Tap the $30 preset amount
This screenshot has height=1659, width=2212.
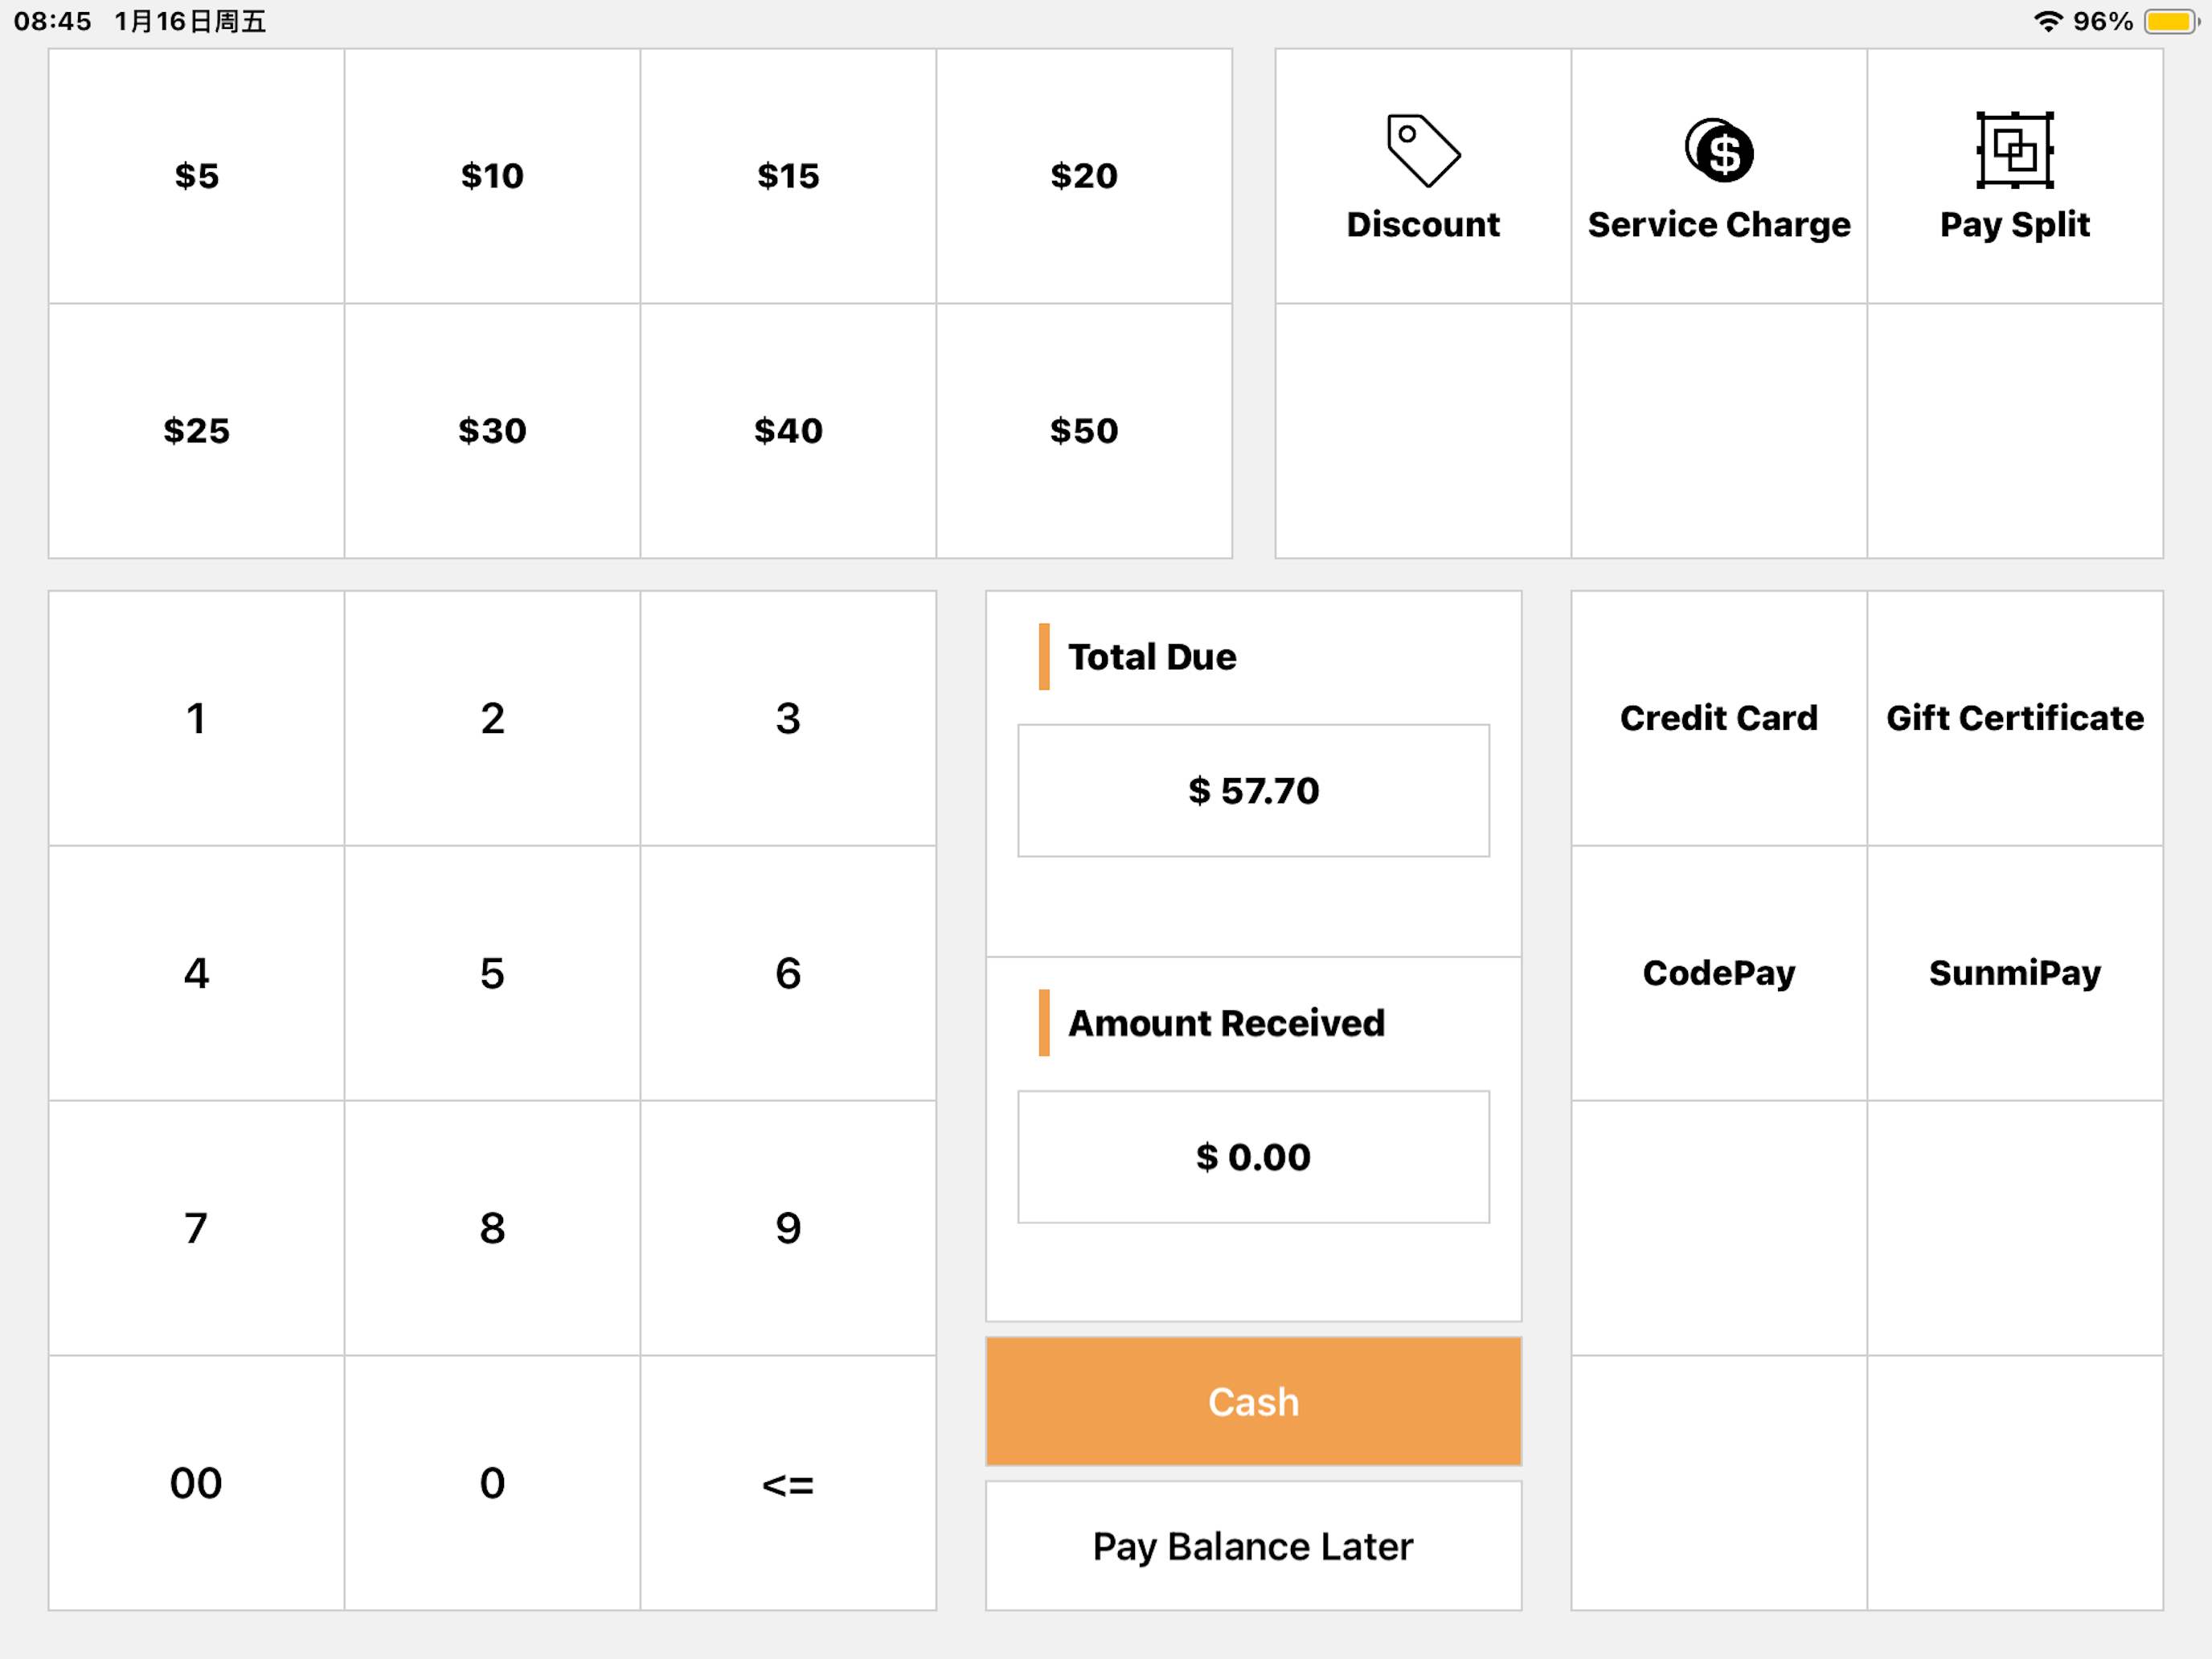tap(492, 431)
